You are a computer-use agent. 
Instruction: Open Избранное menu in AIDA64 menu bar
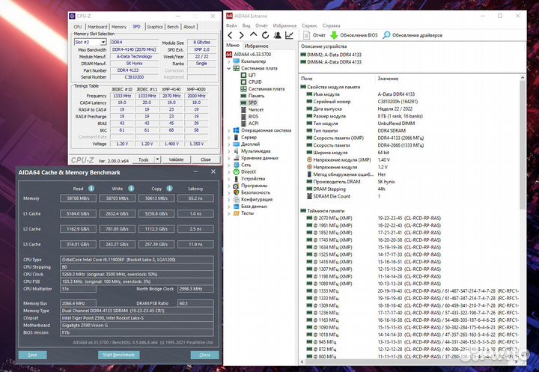284,25
